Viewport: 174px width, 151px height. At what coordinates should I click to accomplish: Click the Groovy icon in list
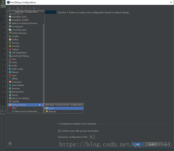click(10, 43)
